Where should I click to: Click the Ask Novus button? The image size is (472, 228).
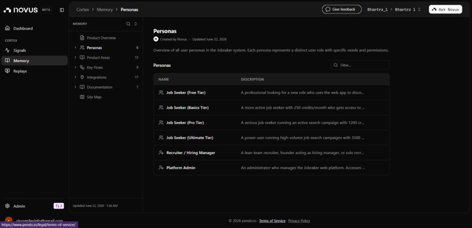(x=446, y=9)
